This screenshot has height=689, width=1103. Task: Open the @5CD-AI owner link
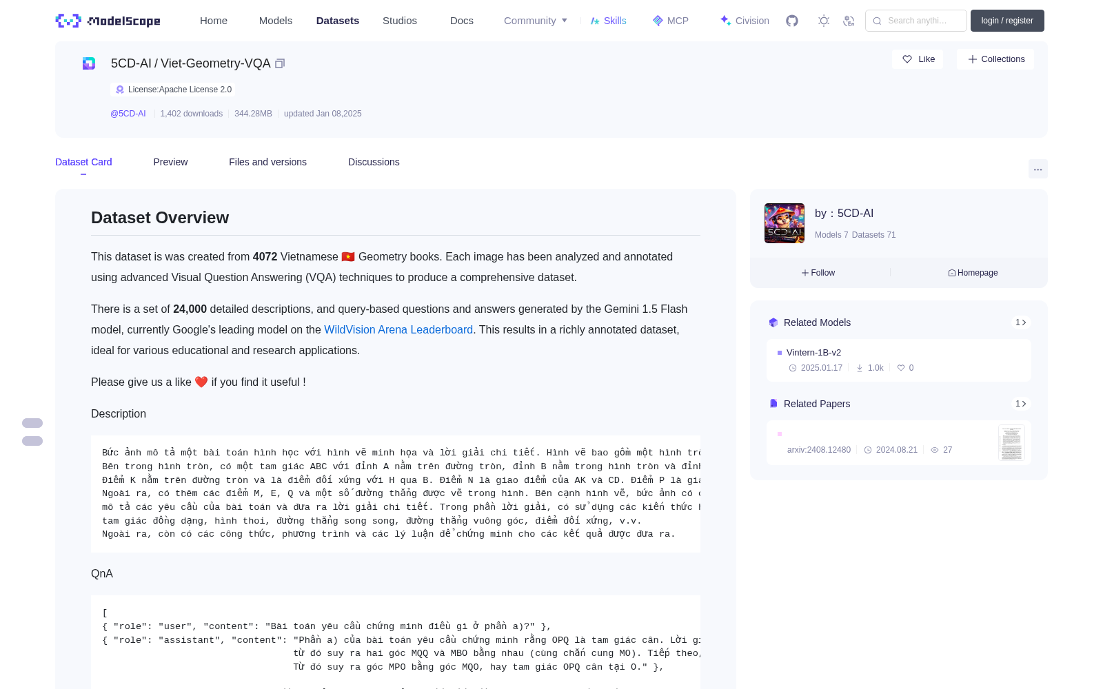tap(128, 114)
